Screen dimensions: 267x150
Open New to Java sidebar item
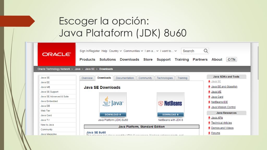tap(57, 125)
